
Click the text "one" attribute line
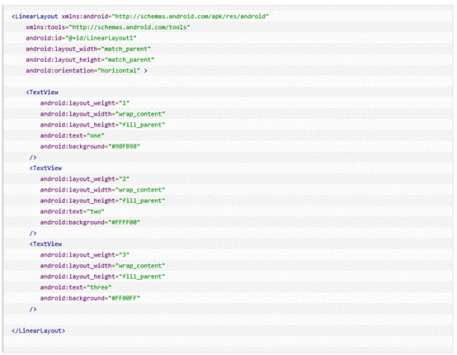pos(73,135)
